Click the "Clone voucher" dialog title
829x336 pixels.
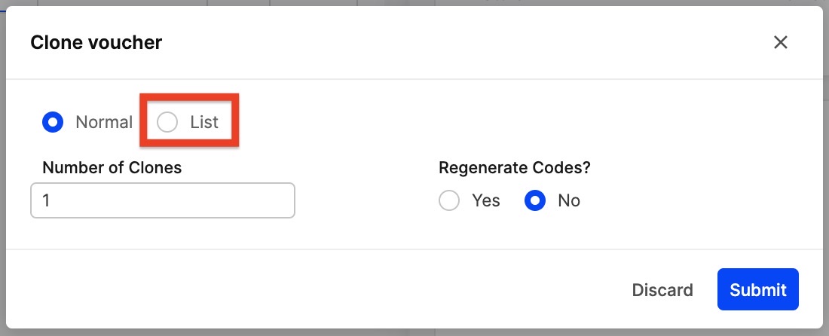[x=96, y=42]
